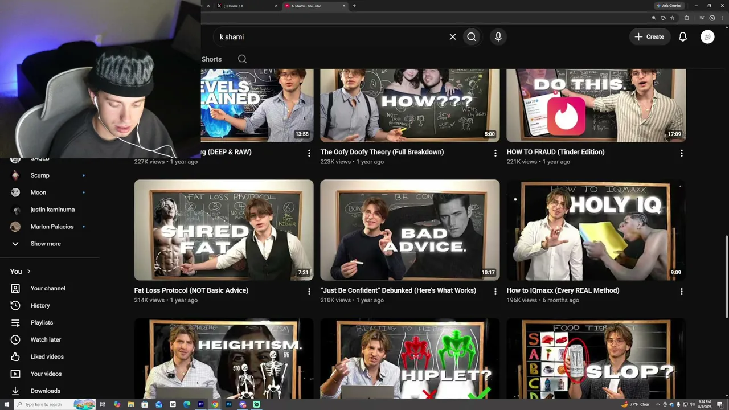Open the SLOP? food tier thumbnail
Image resolution: width=729 pixels, height=410 pixels.
(596, 359)
